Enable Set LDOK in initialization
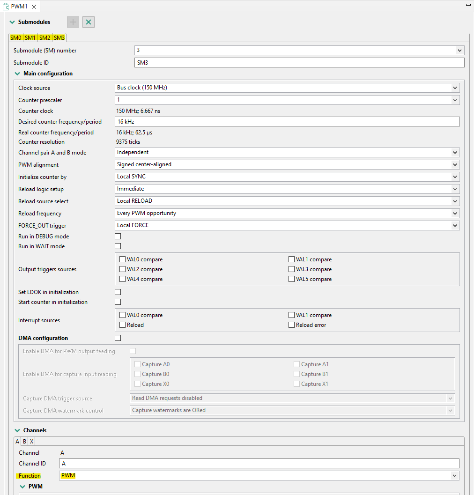 [118, 292]
